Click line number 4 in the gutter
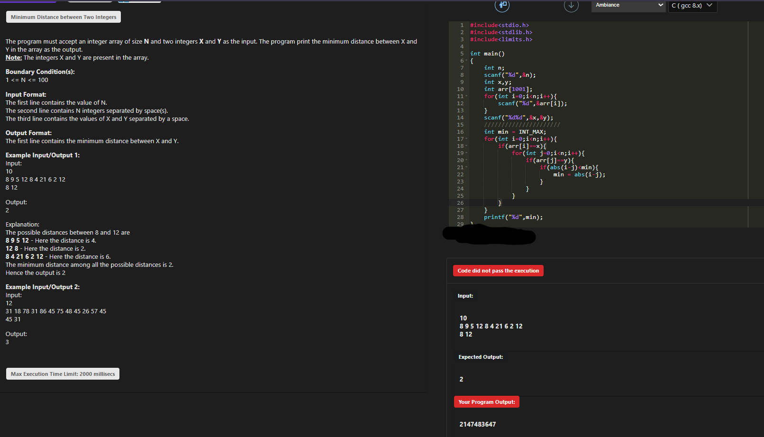Image resolution: width=764 pixels, height=437 pixels. [x=462, y=46]
